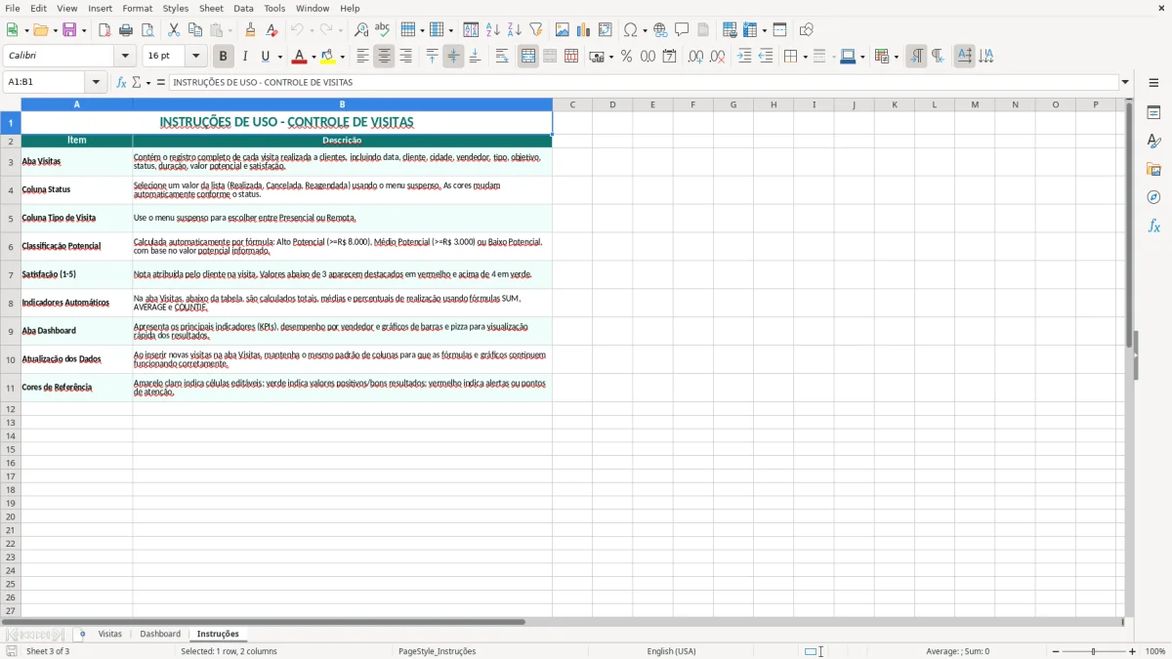Click the Copy icon
The height and width of the screenshot is (659, 1172).
pyautogui.click(x=195, y=30)
